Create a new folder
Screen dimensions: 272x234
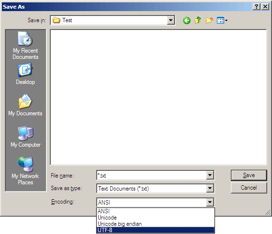(209, 20)
